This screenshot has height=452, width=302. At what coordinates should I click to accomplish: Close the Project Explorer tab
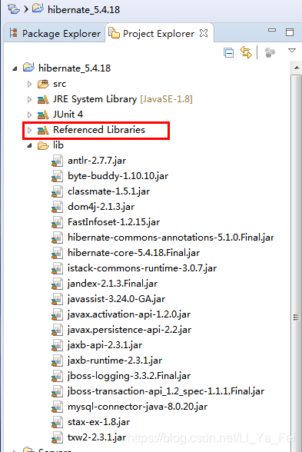(204, 34)
